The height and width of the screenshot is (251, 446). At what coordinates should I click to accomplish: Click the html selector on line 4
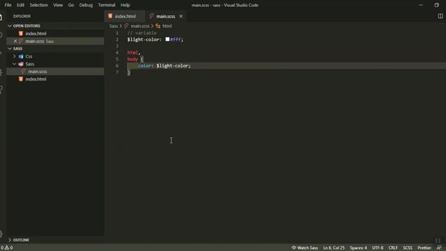(x=132, y=53)
